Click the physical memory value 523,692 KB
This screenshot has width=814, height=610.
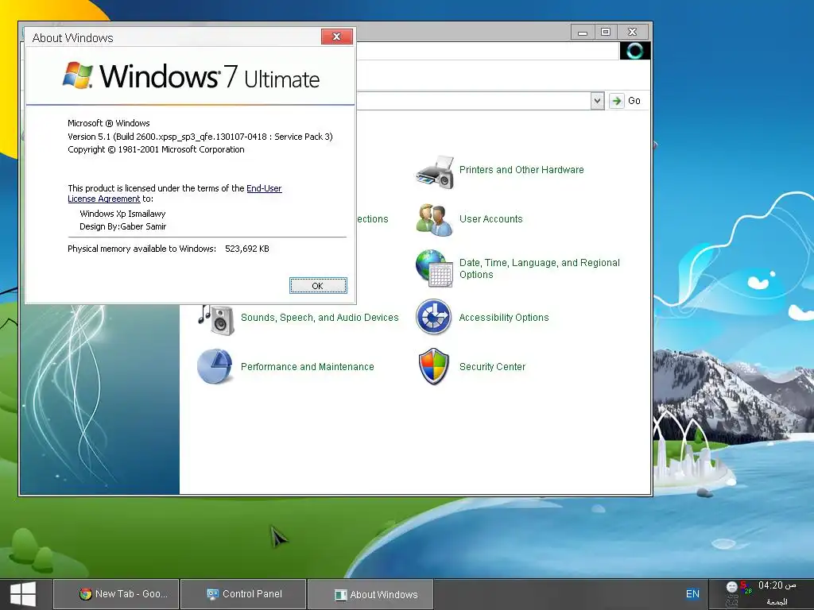(x=247, y=249)
